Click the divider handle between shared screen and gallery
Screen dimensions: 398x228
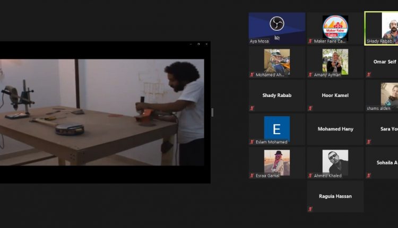(x=212, y=112)
